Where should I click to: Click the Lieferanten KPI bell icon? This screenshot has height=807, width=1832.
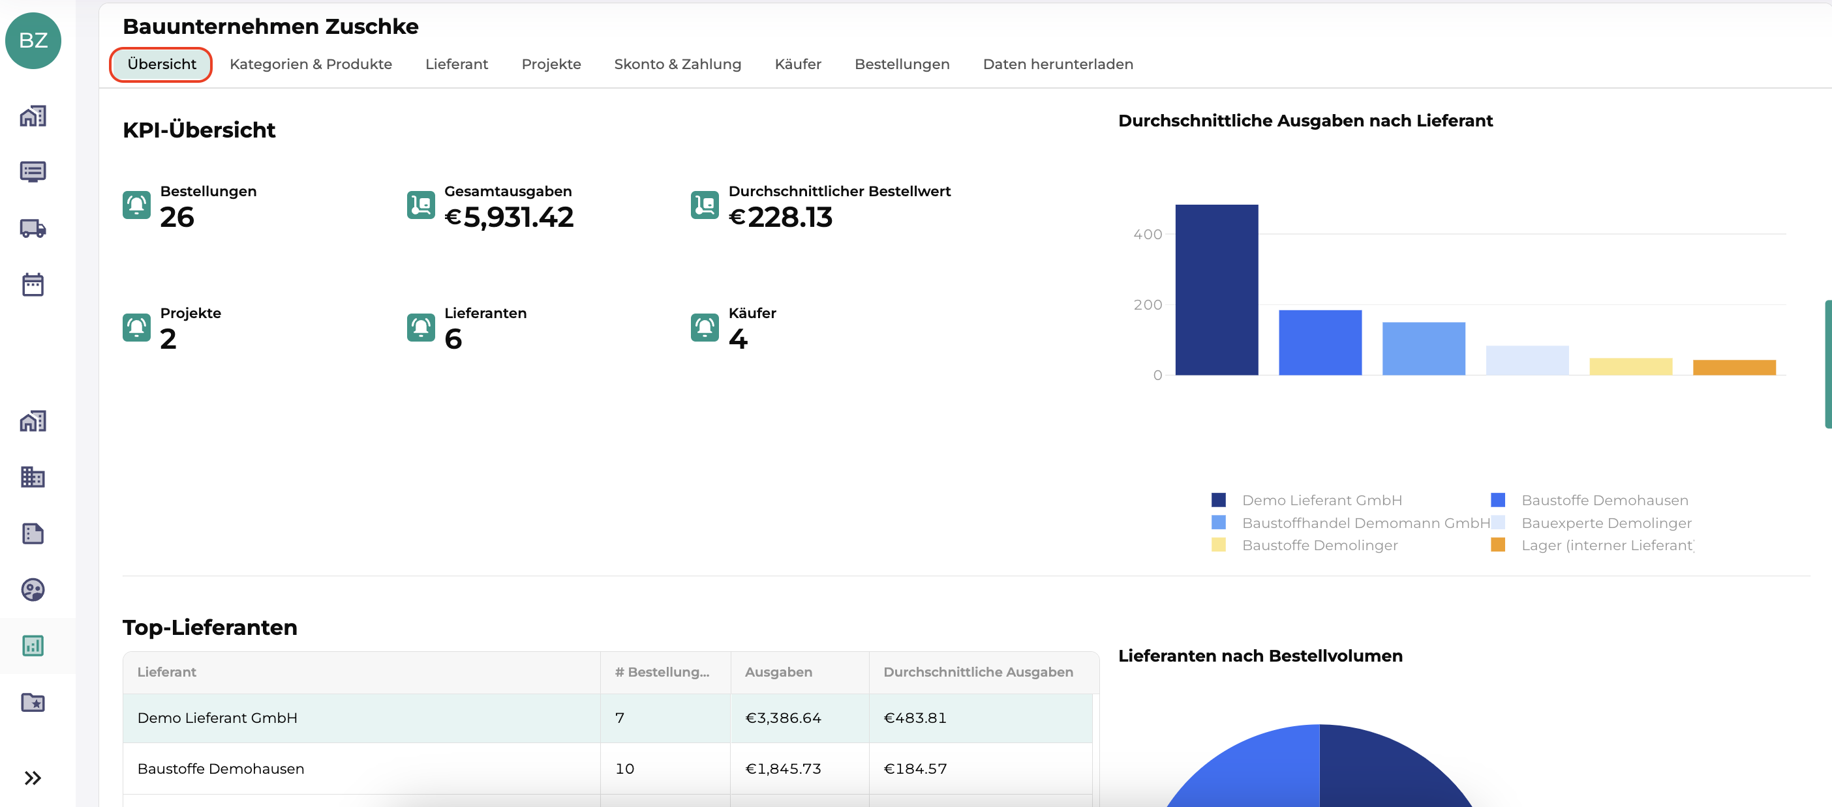(421, 327)
